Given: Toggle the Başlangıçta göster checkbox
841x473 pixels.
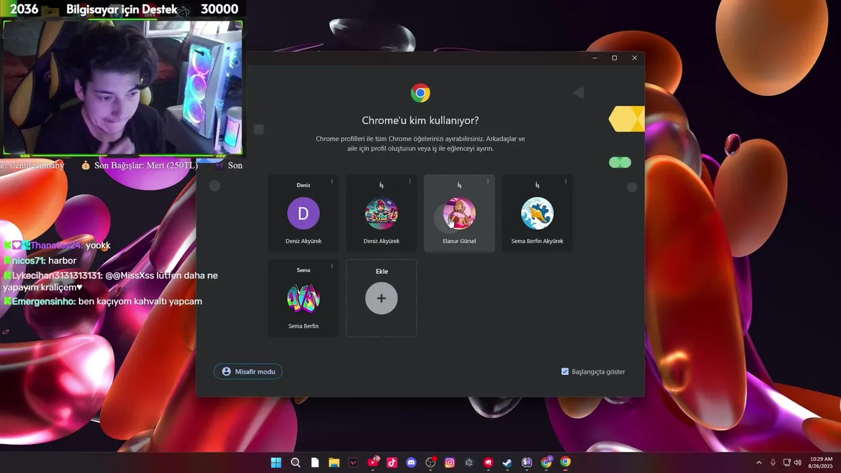Looking at the screenshot, I should pyautogui.click(x=565, y=372).
